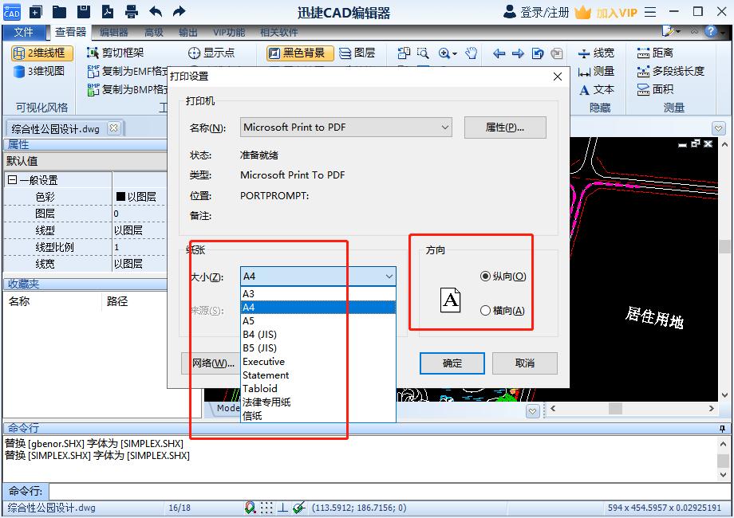
Task: Collapse the 一般设置 tree node
Action: coord(13,180)
